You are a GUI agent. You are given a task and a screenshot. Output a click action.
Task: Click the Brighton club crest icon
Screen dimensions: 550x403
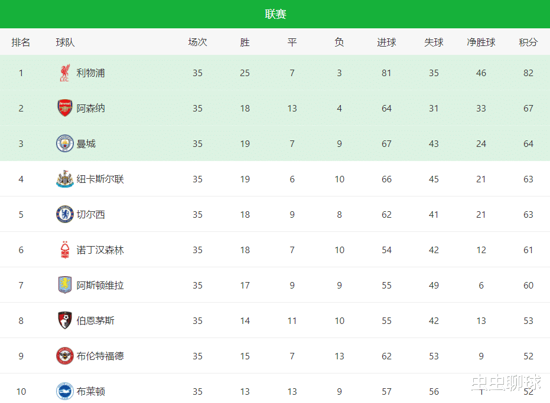(x=64, y=391)
